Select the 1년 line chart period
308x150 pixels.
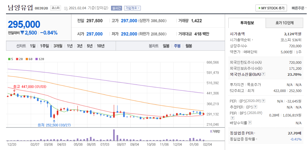click(70, 46)
